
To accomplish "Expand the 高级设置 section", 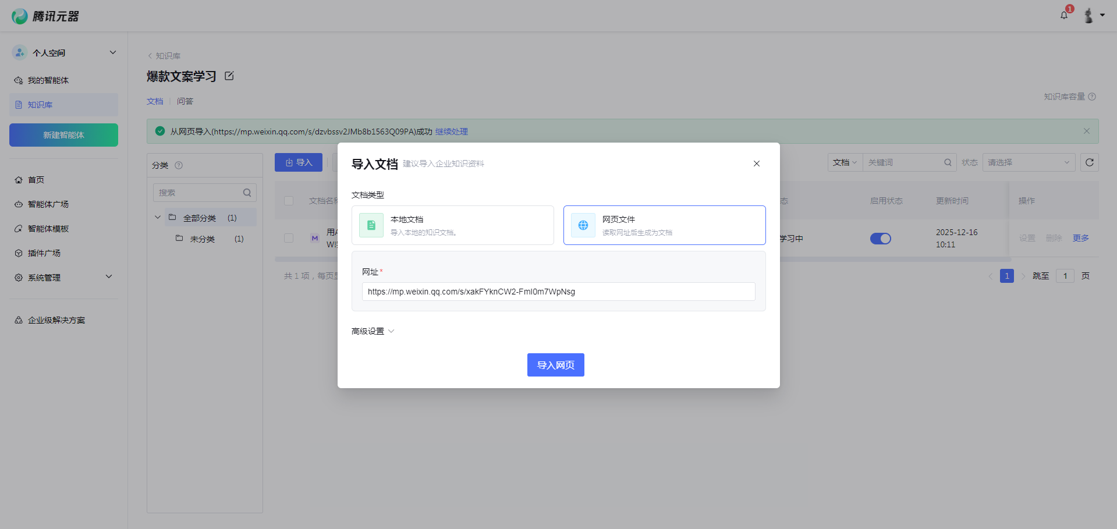I will (x=373, y=331).
